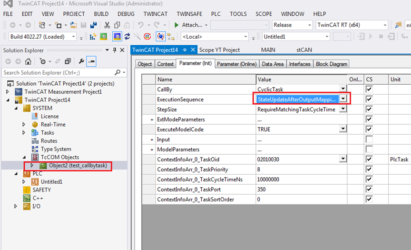Click the Copy toolbar icon
Viewport: 411px width, 250px height.
(x=117, y=25)
